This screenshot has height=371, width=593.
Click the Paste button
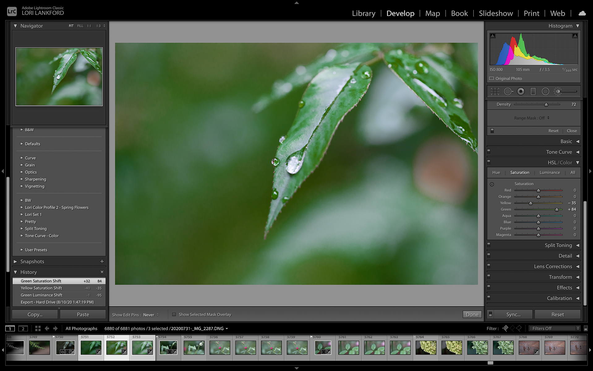(x=83, y=314)
